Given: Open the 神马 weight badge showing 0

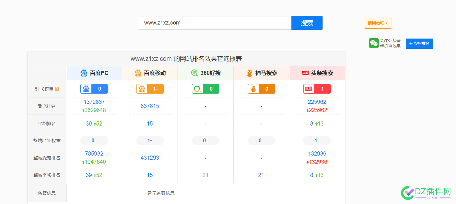Looking at the screenshot, I should 261,89.
